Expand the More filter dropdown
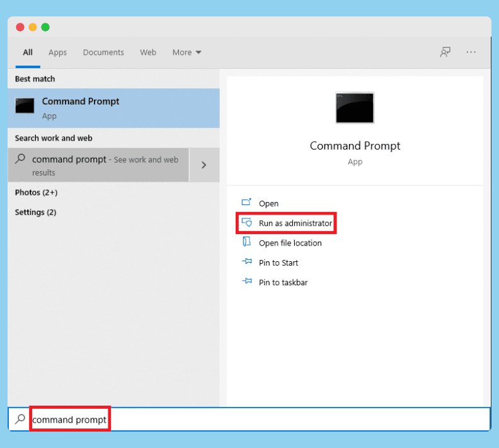 click(x=186, y=52)
